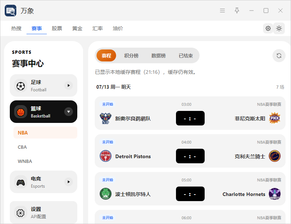Select the 已结束 finished games pill
This screenshot has height=224, width=291.
[185, 56]
